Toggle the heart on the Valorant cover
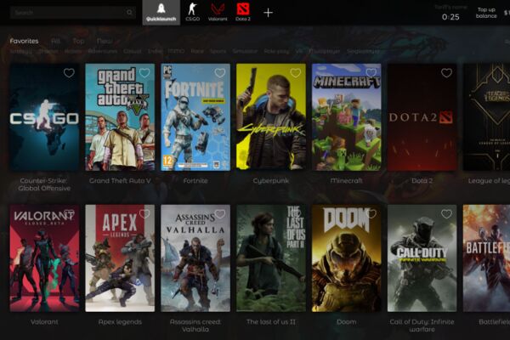The height and width of the screenshot is (340, 510). pyautogui.click(x=69, y=213)
